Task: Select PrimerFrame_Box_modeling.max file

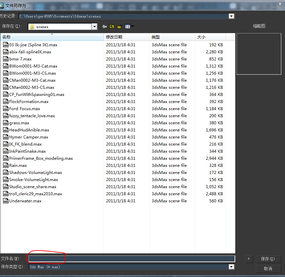Action: point(41,158)
